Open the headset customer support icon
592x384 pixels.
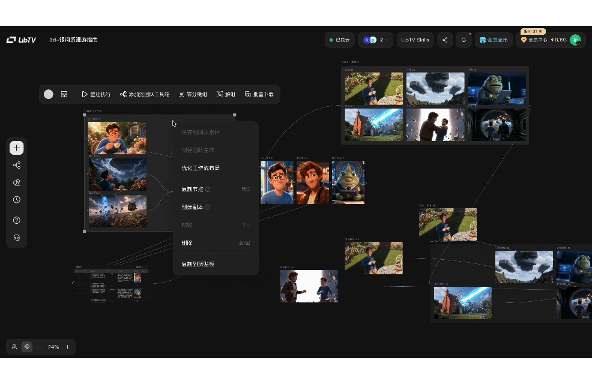point(17,237)
